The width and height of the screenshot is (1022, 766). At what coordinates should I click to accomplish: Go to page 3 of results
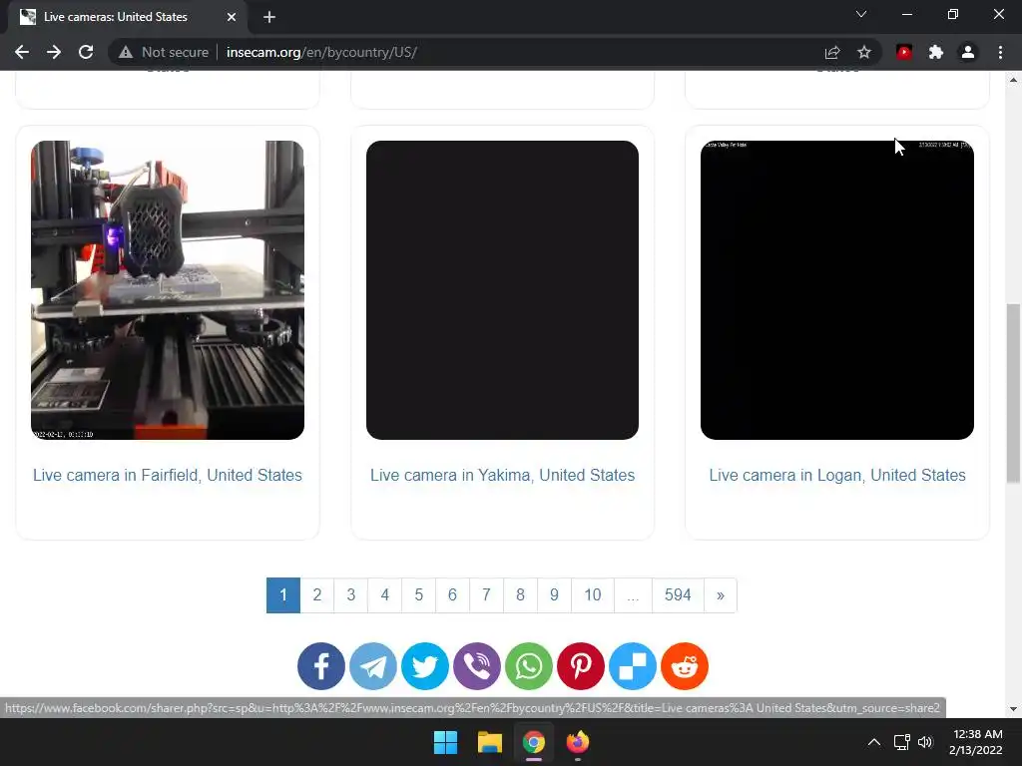[x=350, y=594]
